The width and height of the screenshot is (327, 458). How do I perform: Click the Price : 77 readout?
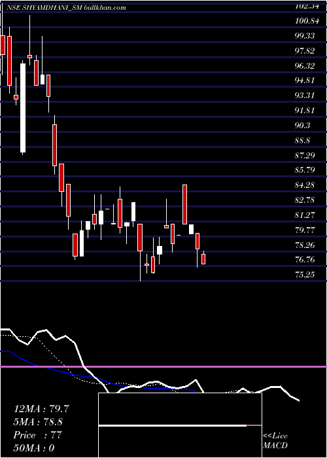click(x=38, y=435)
